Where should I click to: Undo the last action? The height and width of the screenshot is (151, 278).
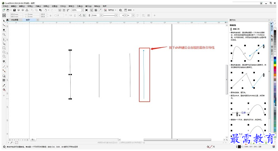pyautogui.click(x=46, y=10)
